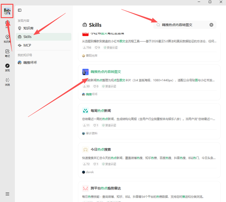
Task: Select Skills in the side panel
Action: click(x=44, y=37)
